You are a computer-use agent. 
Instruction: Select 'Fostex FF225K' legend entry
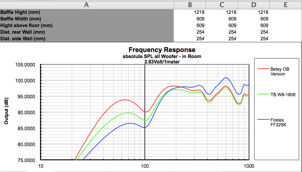[x=279, y=122]
